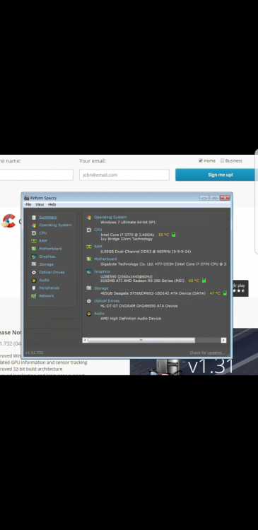Check the Business checkbox
Image resolution: width=258 pixels, height=530 pixels.
222,160
